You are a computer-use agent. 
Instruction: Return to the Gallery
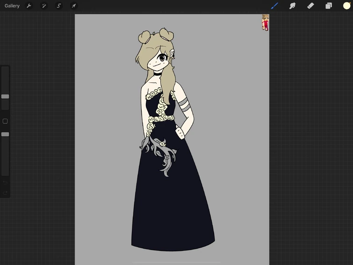click(x=12, y=6)
